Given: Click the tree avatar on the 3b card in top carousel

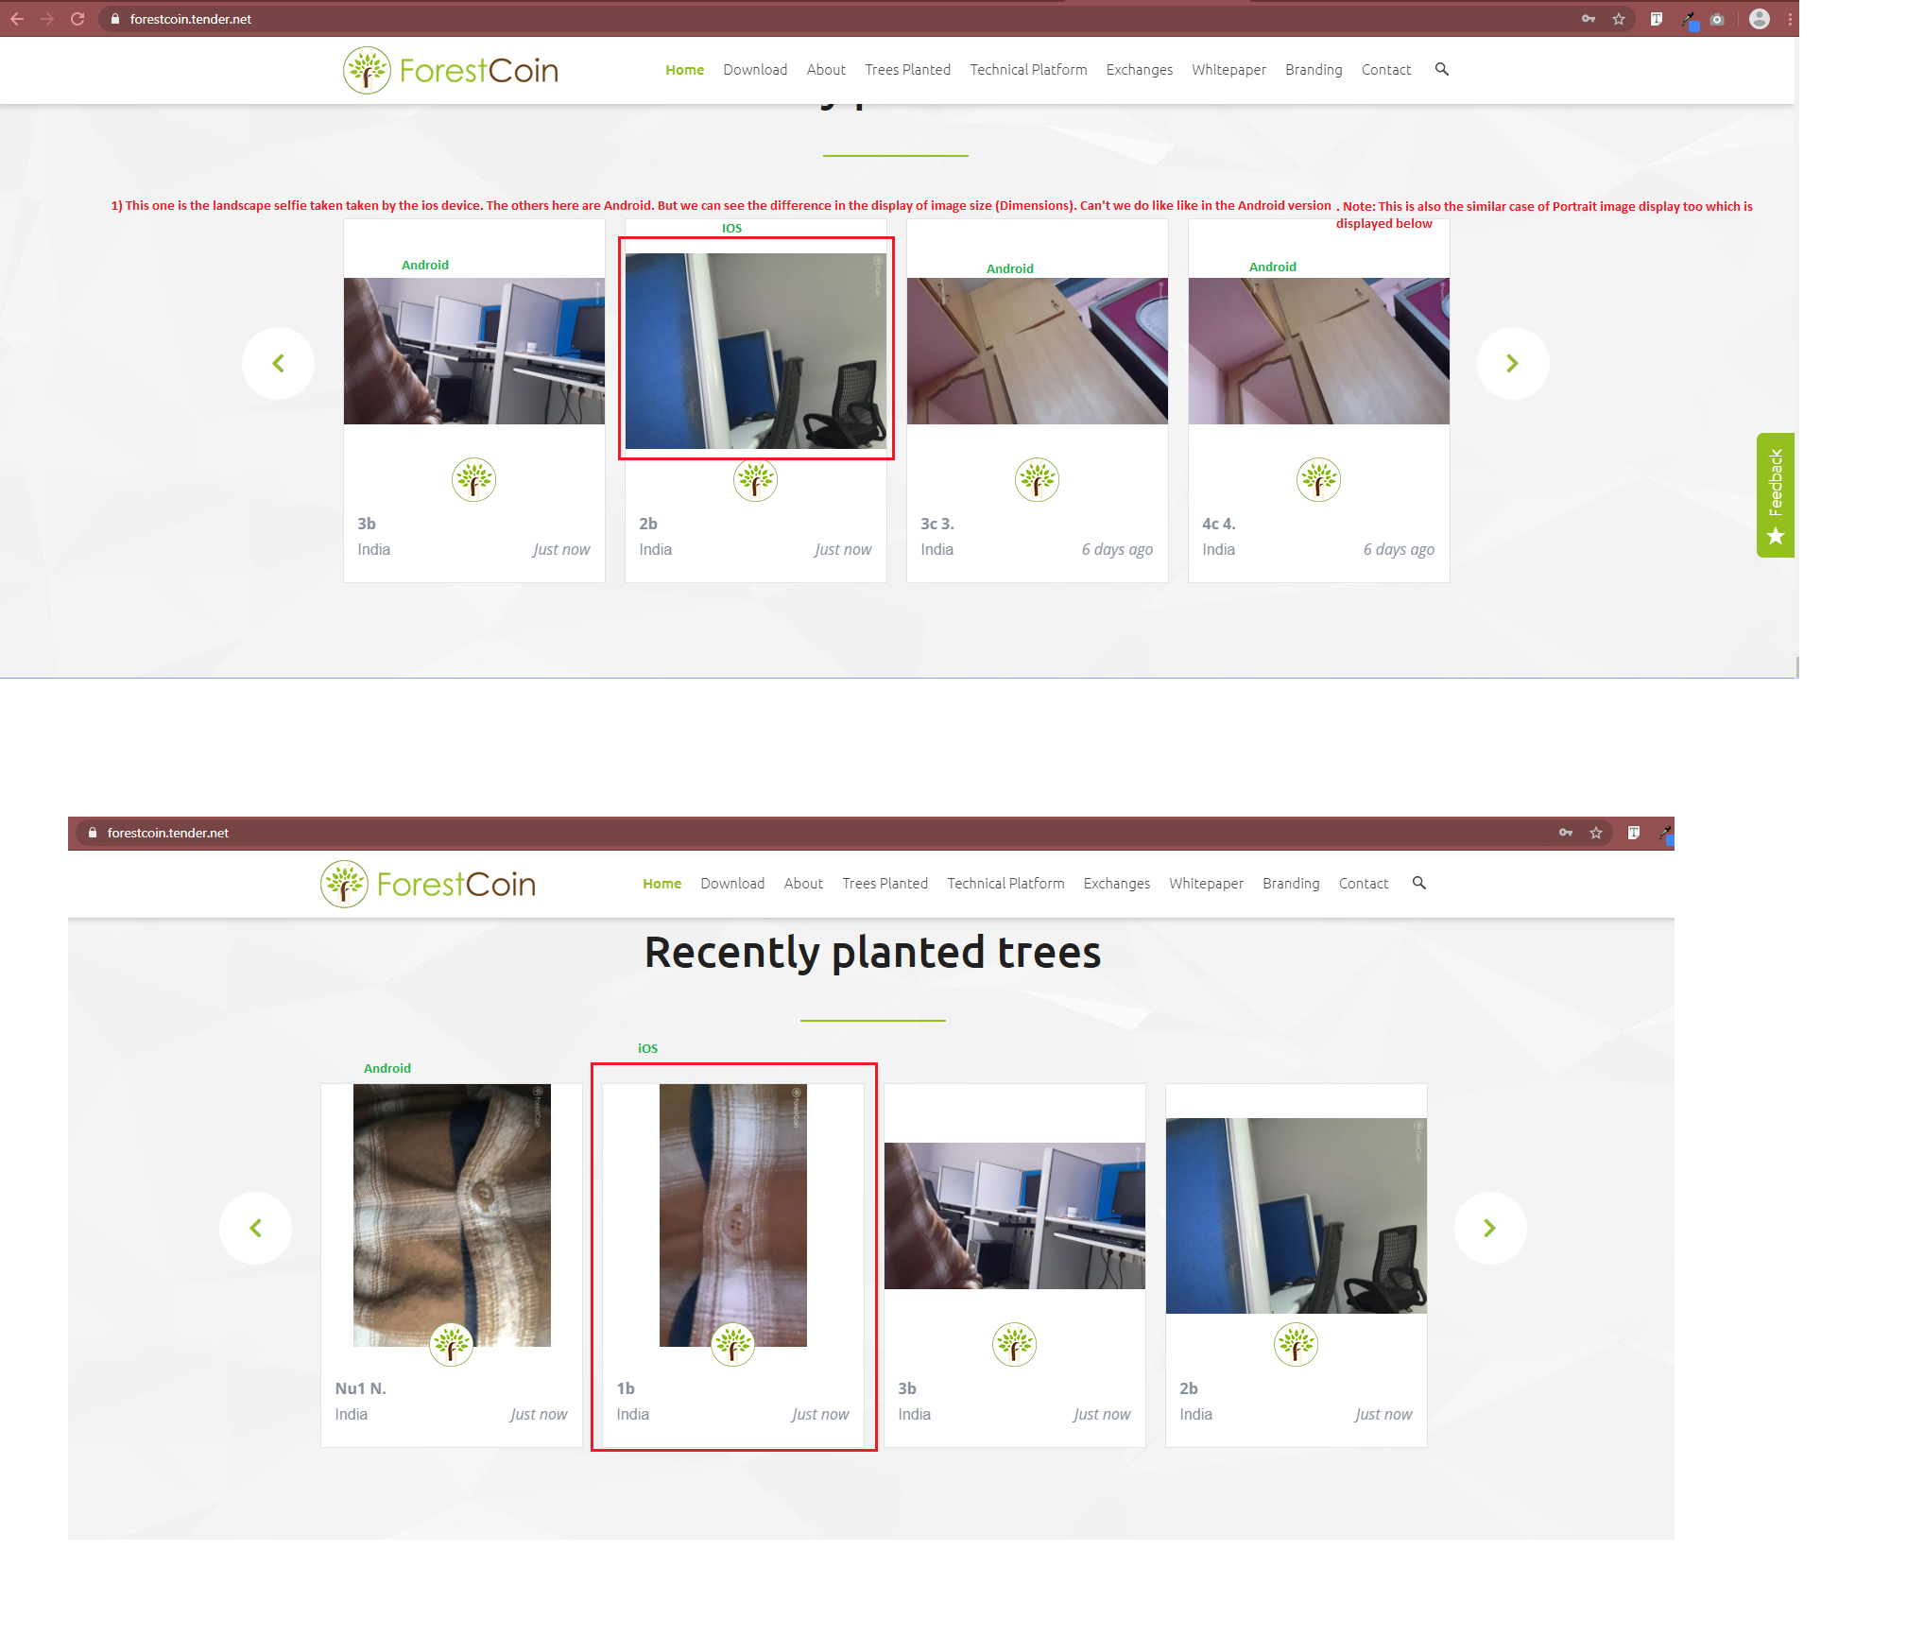Looking at the screenshot, I should click(473, 480).
